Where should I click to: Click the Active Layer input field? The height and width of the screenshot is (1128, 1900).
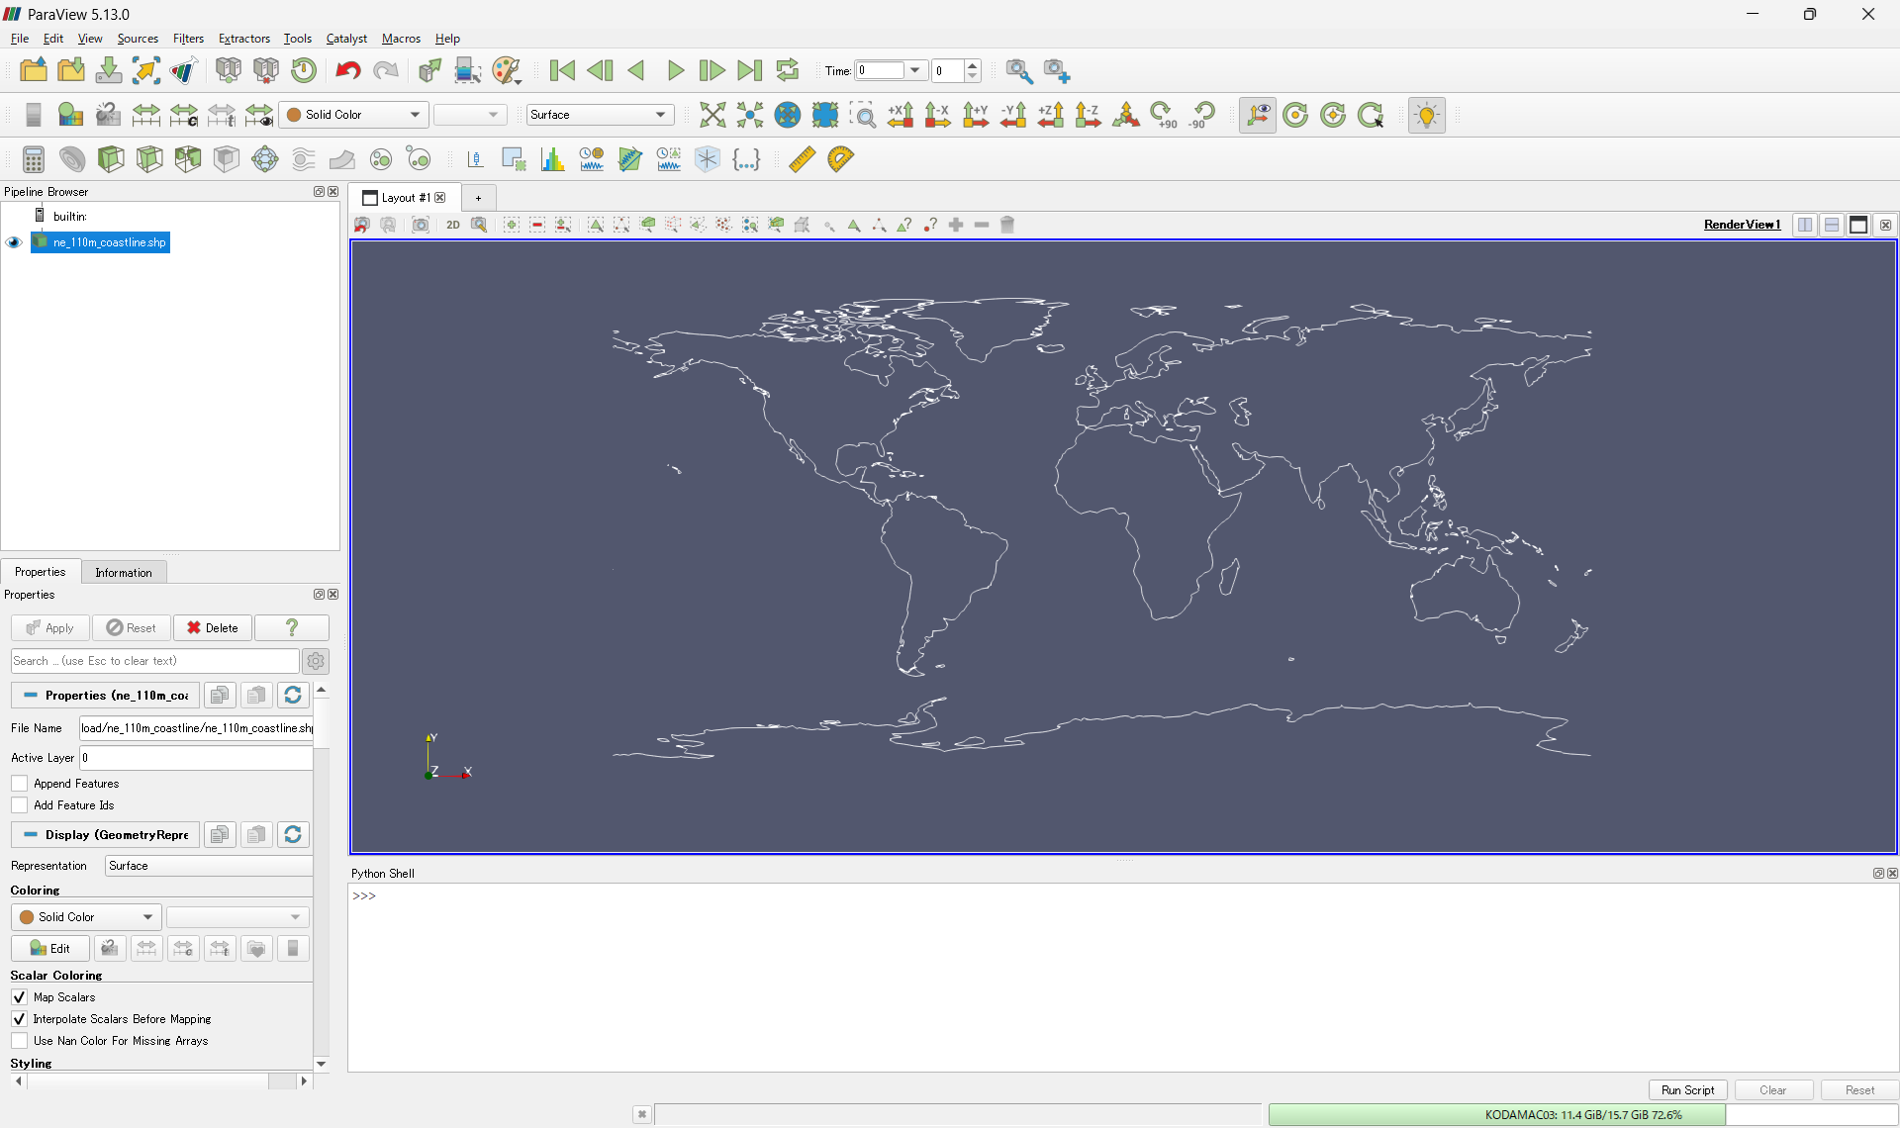196,758
